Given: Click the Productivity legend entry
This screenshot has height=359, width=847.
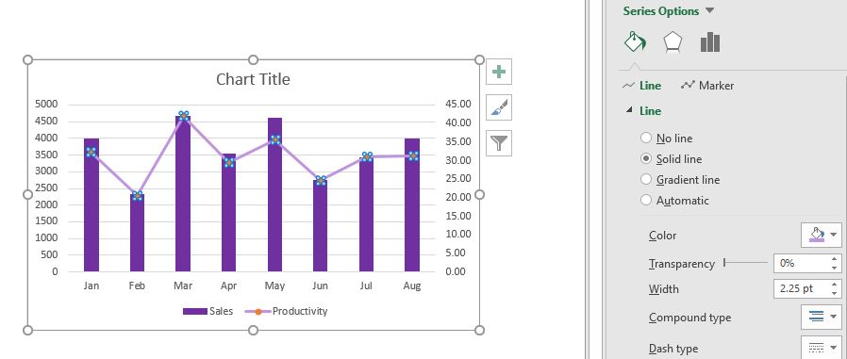Looking at the screenshot, I should click(287, 311).
